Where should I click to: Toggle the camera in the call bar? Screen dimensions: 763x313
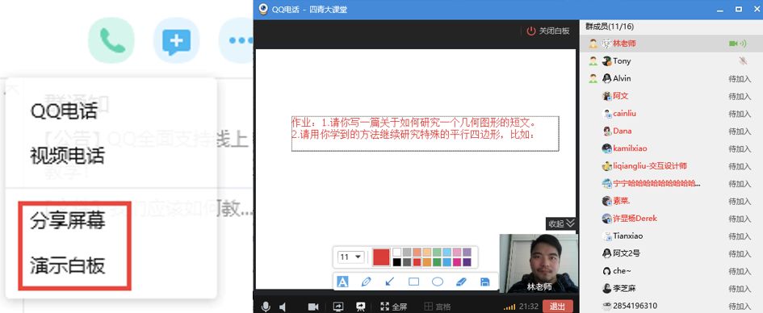coord(313,307)
